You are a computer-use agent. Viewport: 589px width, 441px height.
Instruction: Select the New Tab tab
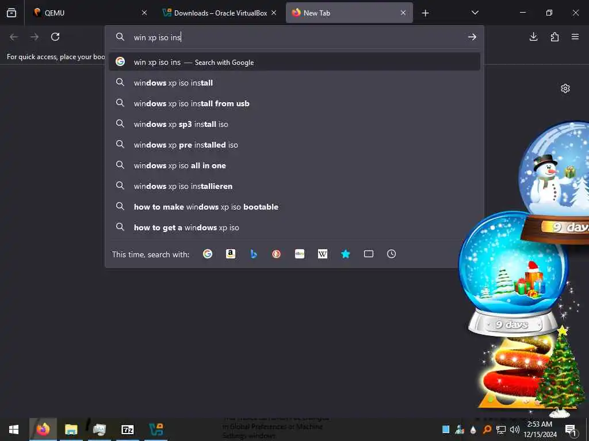[x=349, y=13]
